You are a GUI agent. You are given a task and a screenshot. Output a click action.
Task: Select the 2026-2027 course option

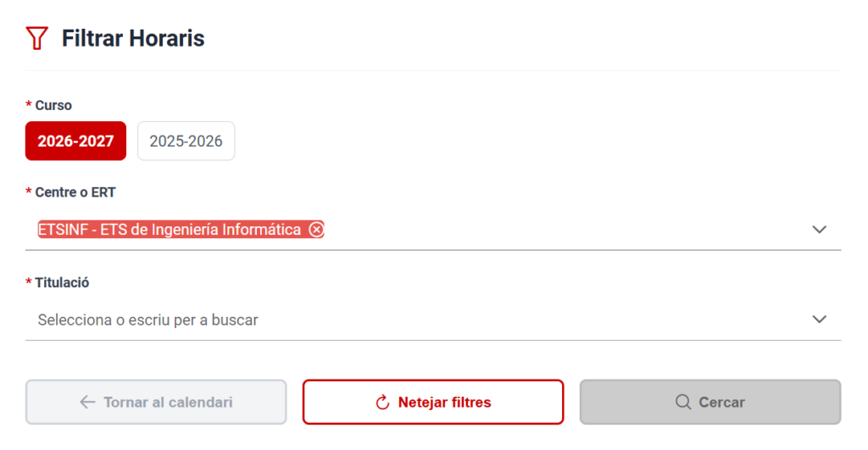click(75, 142)
